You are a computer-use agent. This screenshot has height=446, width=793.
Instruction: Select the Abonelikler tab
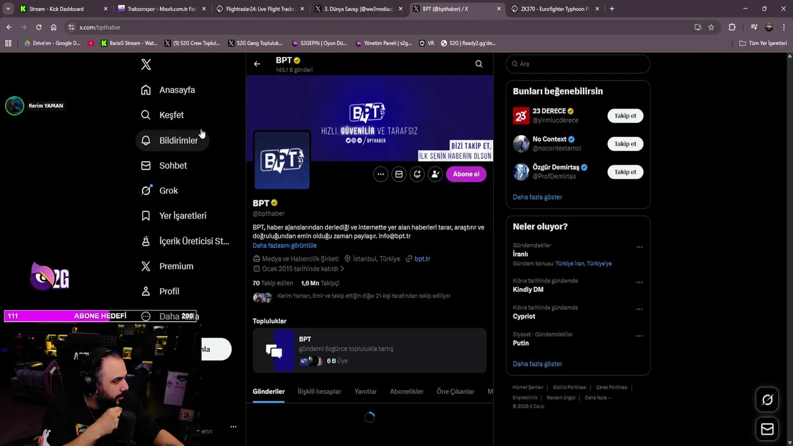(406, 391)
